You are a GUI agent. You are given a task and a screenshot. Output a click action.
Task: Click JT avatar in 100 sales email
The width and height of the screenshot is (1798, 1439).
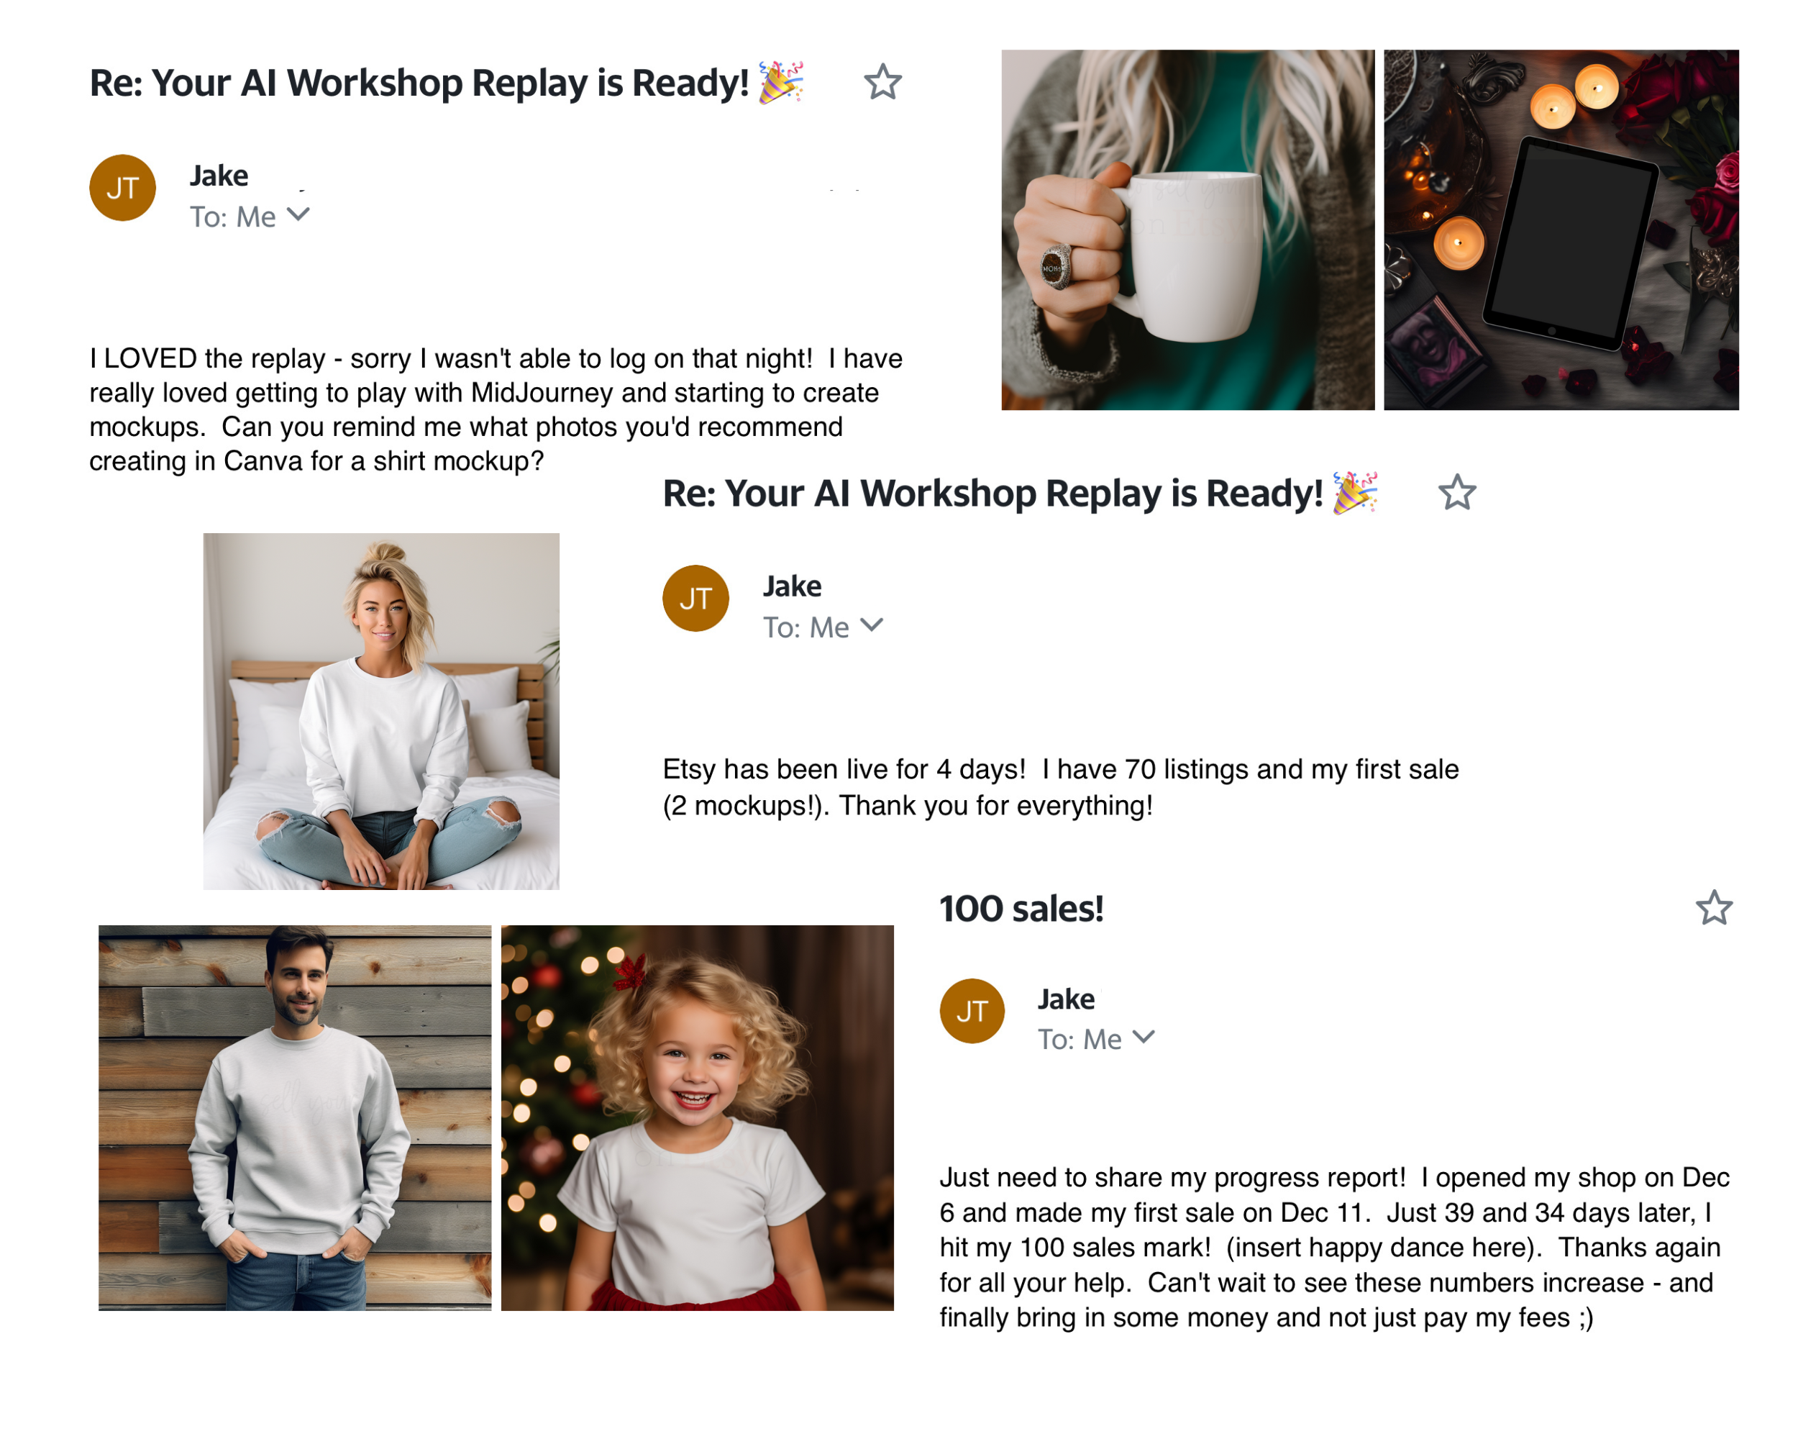pos(972,1011)
